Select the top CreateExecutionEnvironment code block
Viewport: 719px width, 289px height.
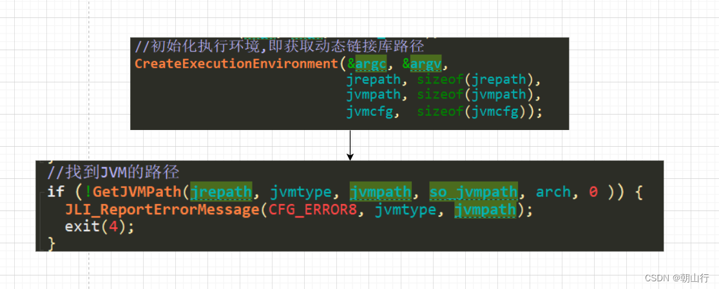[349, 84]
